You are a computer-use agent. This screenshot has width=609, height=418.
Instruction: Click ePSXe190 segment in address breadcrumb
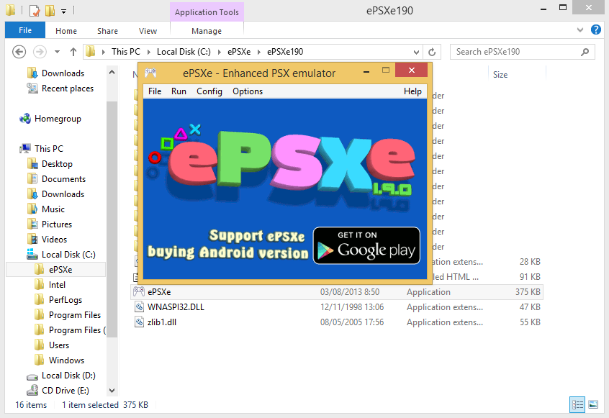pyautogui.click(x=285, y=52)
